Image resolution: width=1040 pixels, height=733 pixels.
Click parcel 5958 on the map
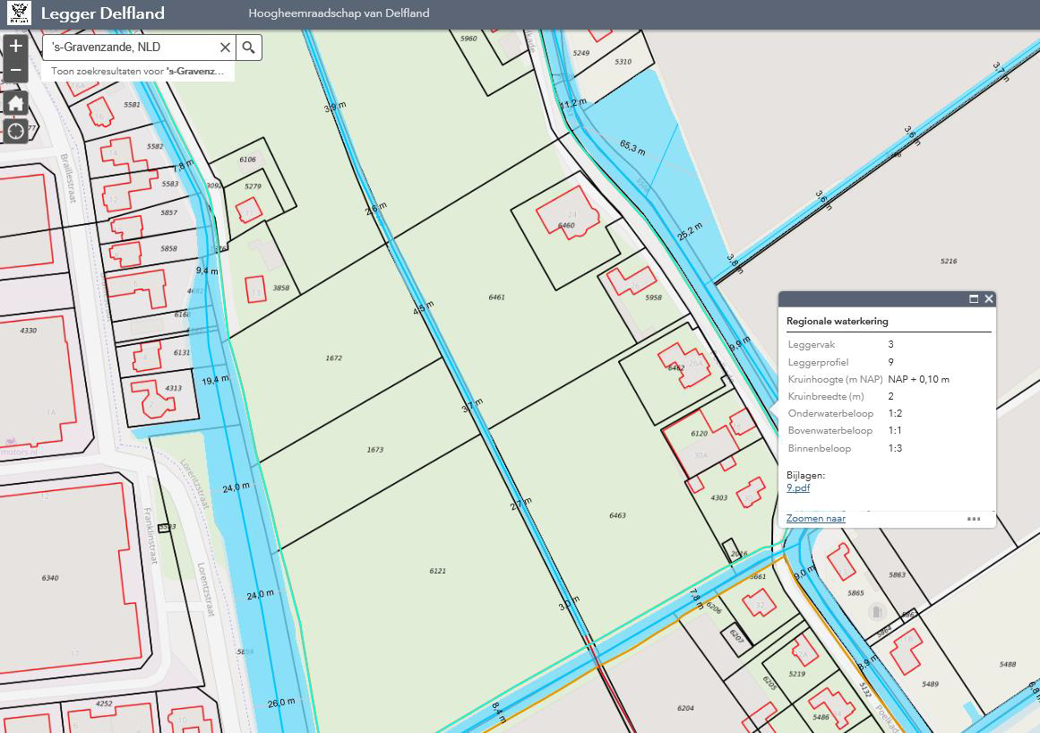point(653,298)
